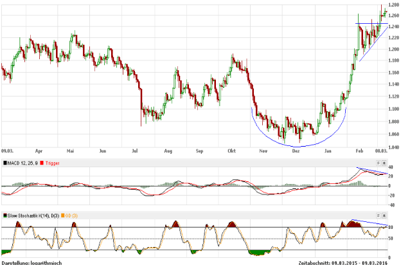Click the GD (3) legend label

click(x=71, y=215)
